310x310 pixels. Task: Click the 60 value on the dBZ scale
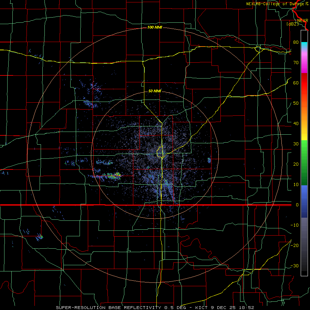(296, 83)
